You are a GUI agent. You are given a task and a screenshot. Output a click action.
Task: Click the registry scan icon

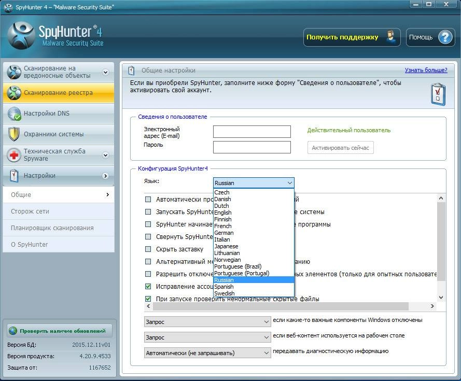(14, 93)
